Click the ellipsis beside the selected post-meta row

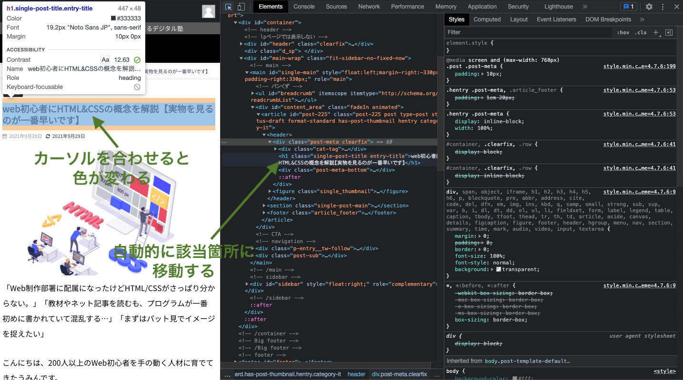point(224,142)
